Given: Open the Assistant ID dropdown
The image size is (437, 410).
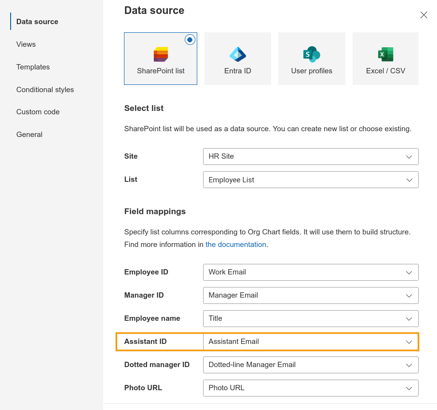Looking at the screenshot, I should pyautogui.click(x=311, y=342).
